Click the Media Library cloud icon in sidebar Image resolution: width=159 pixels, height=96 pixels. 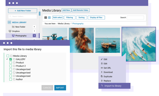(x=9, y=22)
